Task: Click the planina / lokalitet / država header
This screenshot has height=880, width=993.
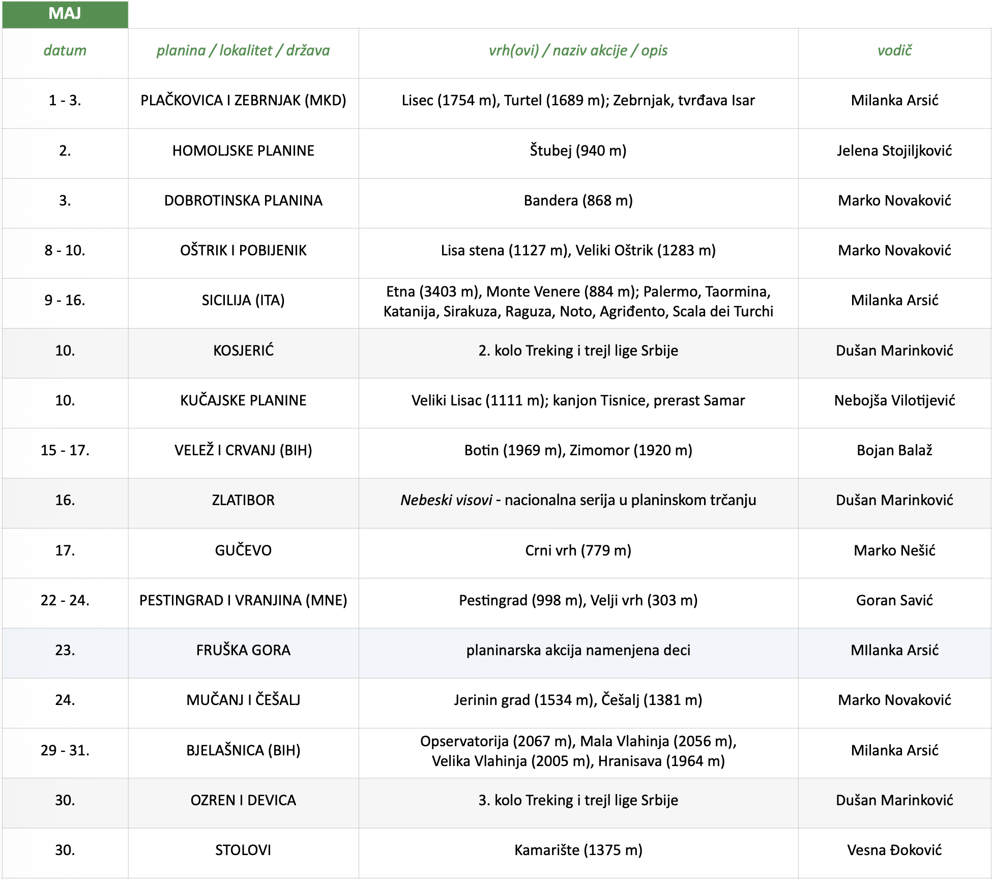Action: coord(243,51)
